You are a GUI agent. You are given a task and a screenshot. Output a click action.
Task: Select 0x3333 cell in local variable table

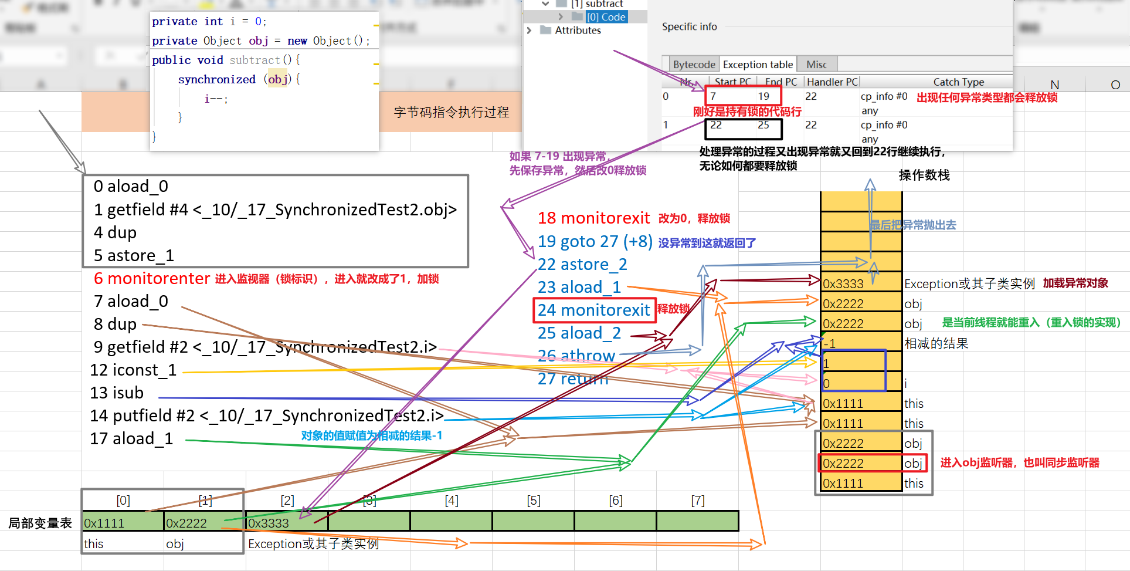tap(287, 522)
